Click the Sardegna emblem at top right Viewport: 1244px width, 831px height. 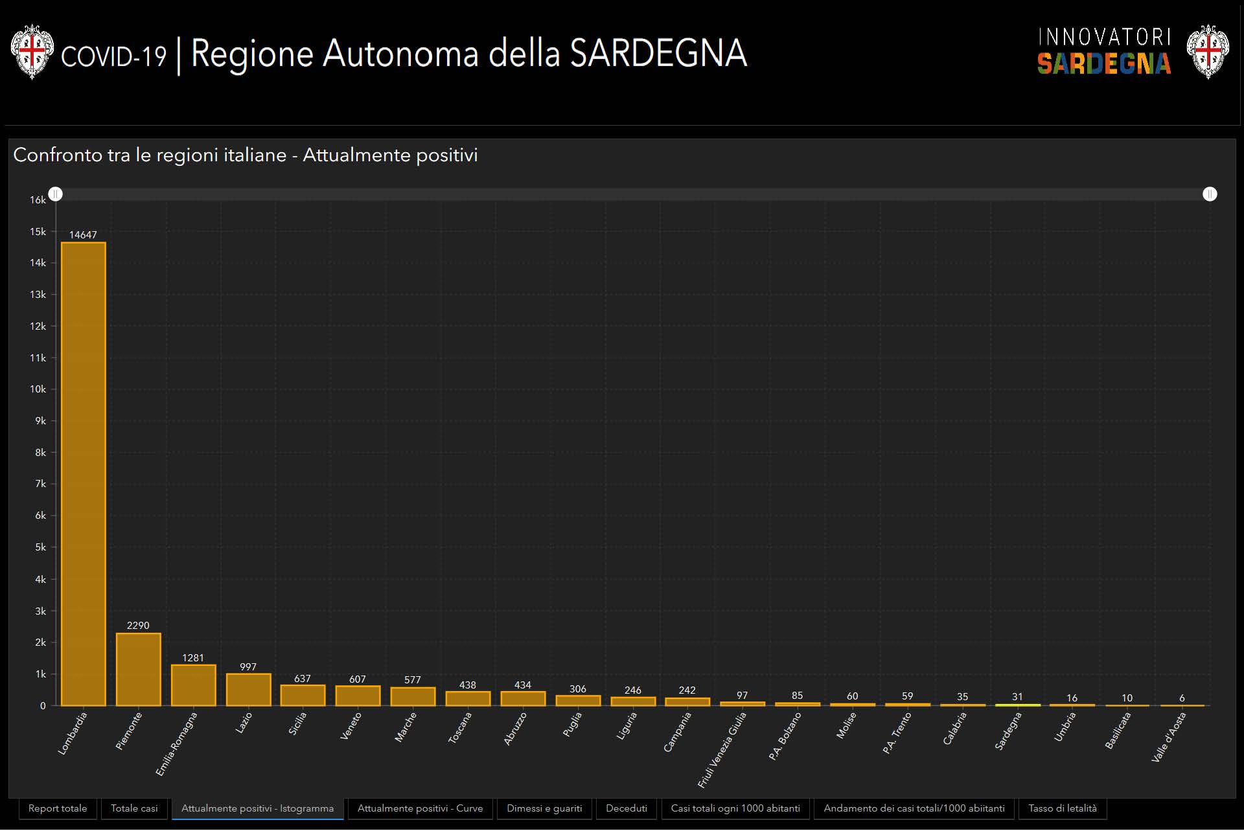1207,52
